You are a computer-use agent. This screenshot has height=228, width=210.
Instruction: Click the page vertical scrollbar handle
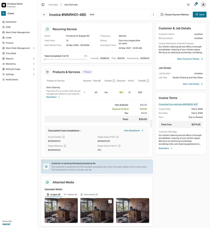[x=151, y=123]
